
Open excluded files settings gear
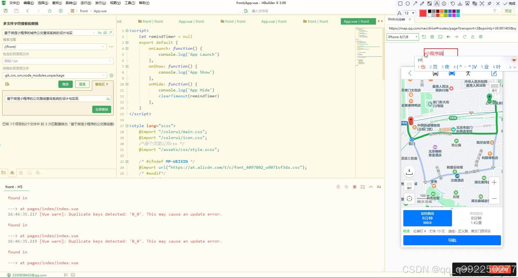111,75
